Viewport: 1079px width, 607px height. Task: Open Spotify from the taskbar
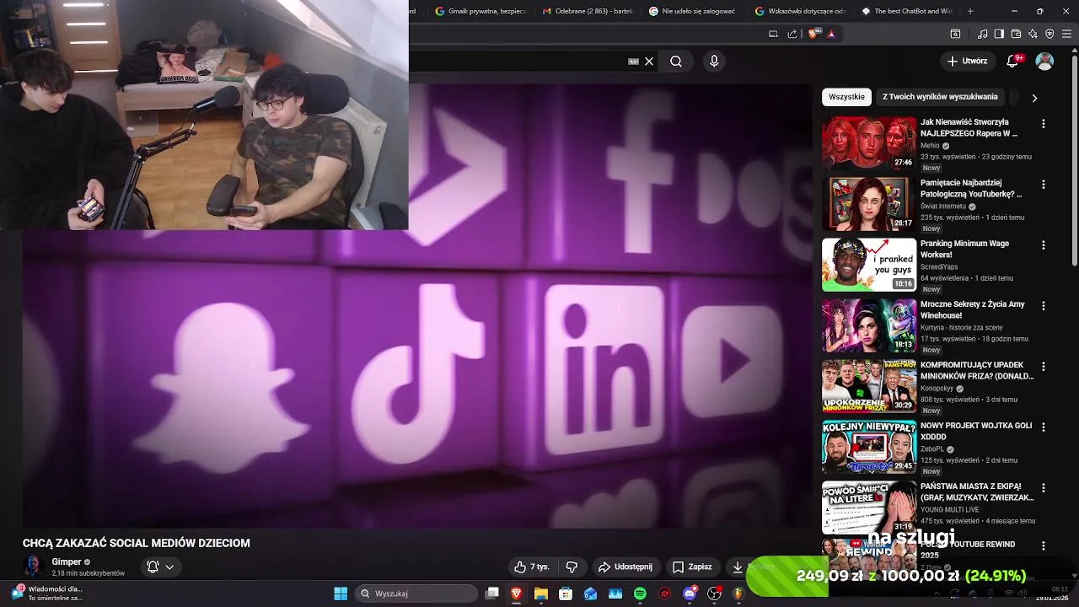tap(640, 594)
